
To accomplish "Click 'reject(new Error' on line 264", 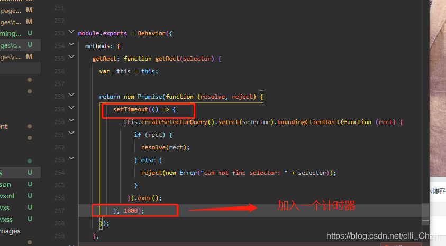I will [169, 173].
